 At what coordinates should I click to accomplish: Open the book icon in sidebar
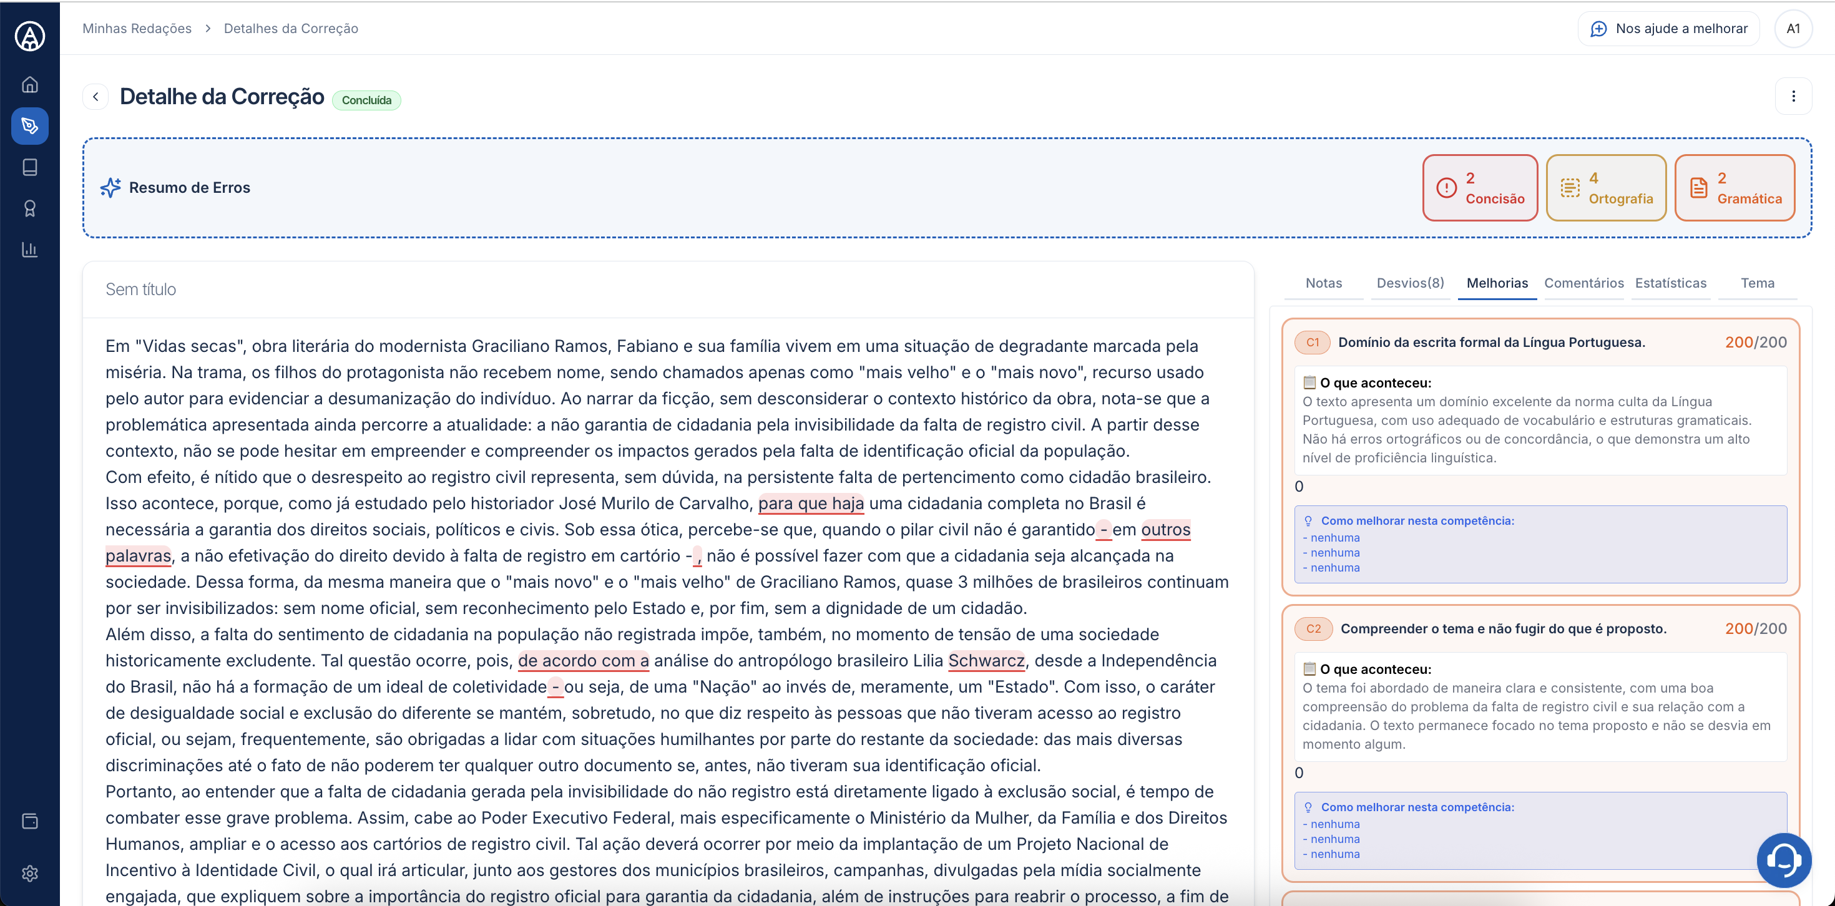click(x=30, y=167)
